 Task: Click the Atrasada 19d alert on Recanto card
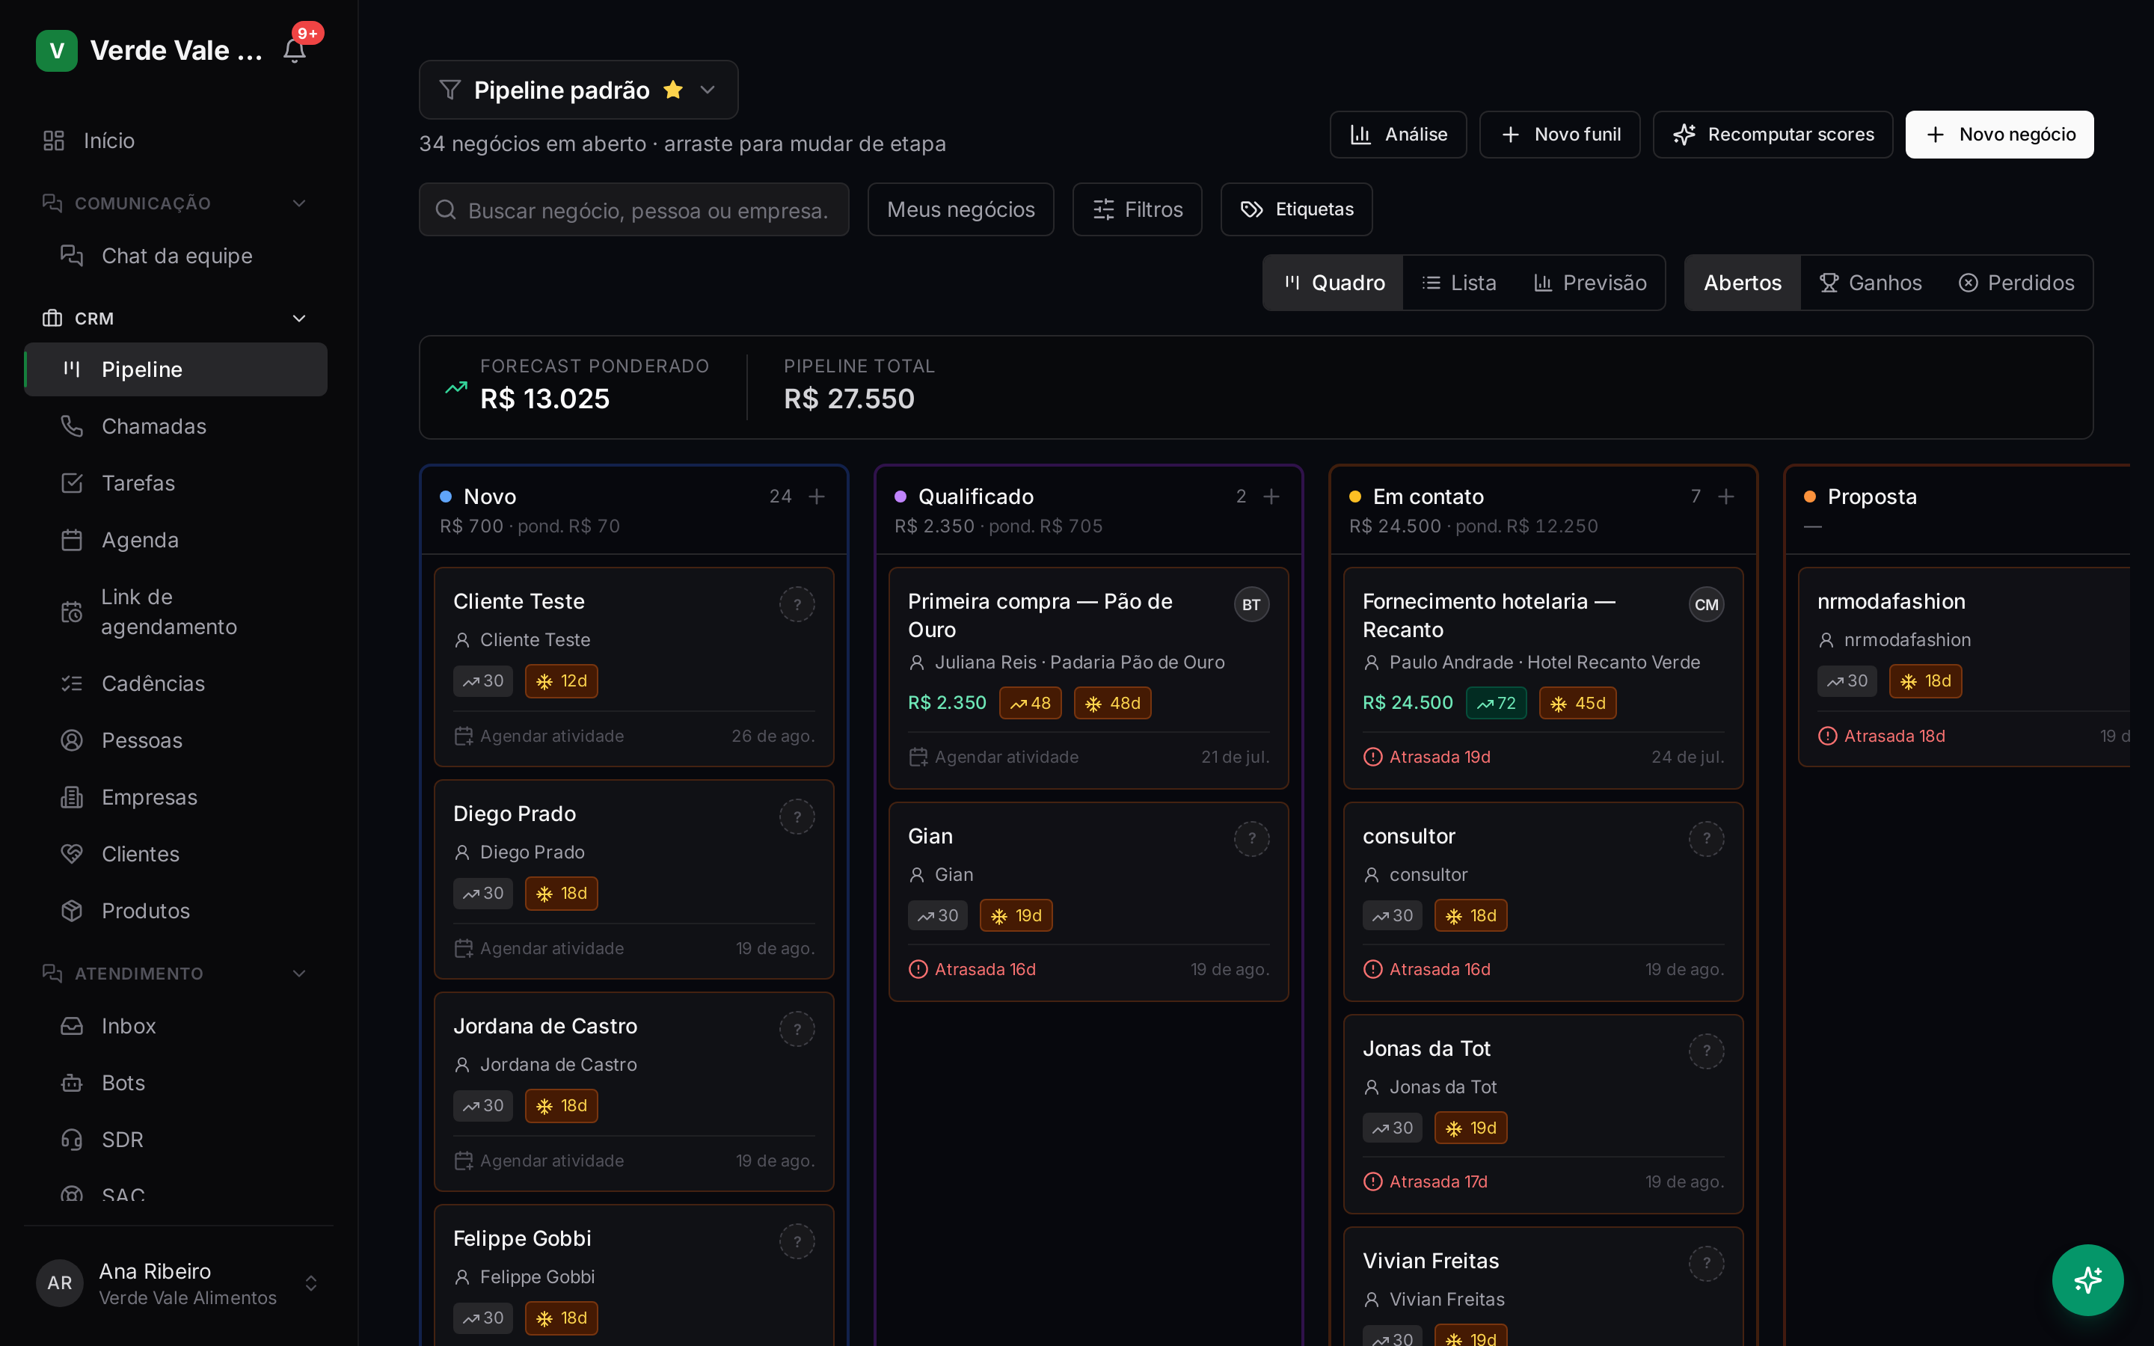click(x=1427, y=757)
